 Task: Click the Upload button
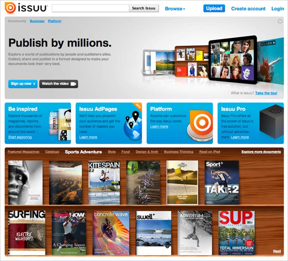[x=214, y=8]
